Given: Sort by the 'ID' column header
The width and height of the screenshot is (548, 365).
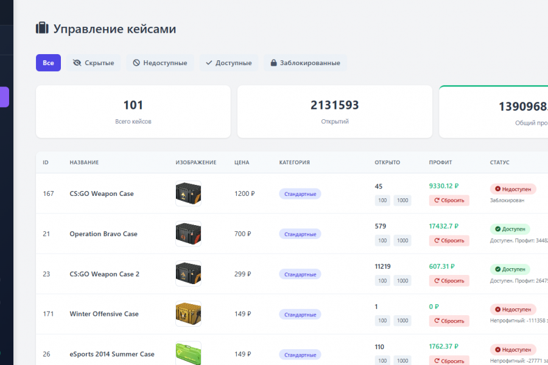Looking at the screenshot, I should [46, 162].
